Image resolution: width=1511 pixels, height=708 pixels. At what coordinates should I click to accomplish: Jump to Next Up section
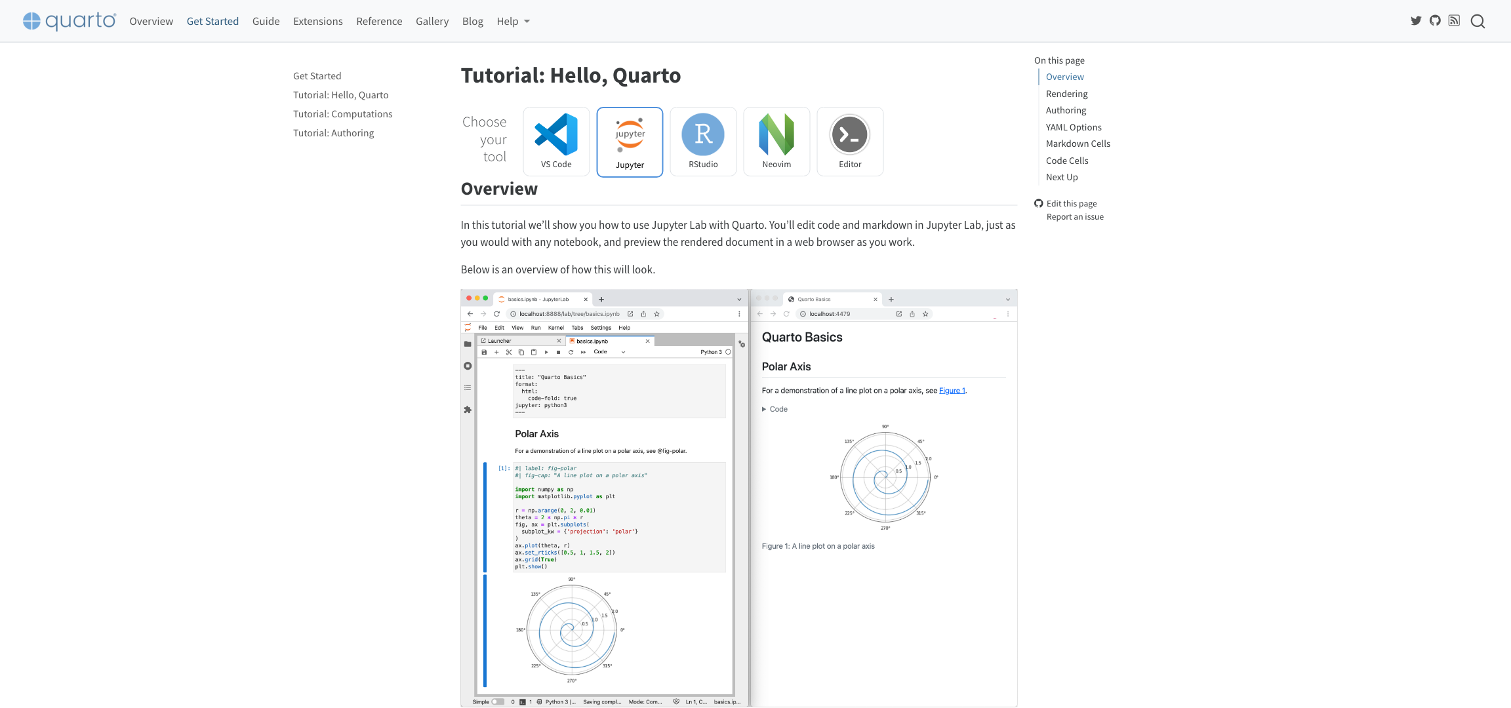tap(1062, 177)
